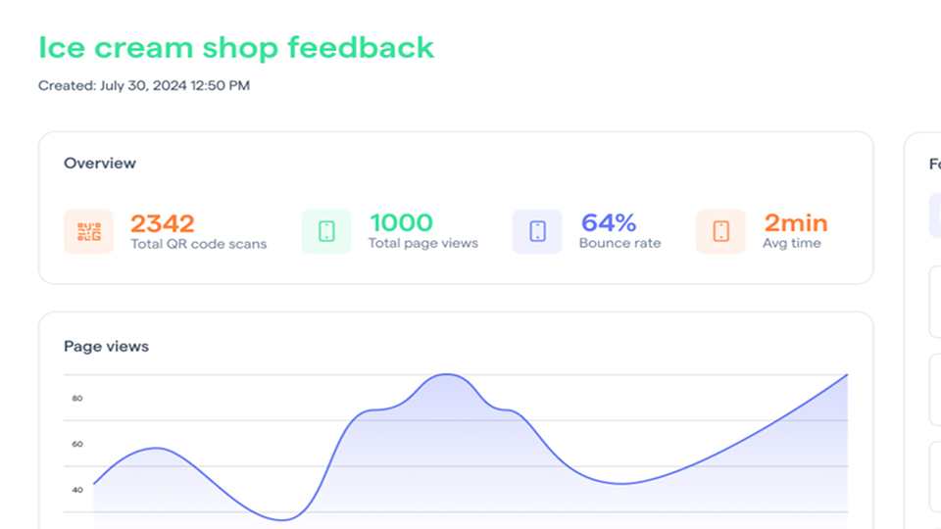Click the orange avg time phone icon
941x529 pixels.
coord(720,231)
